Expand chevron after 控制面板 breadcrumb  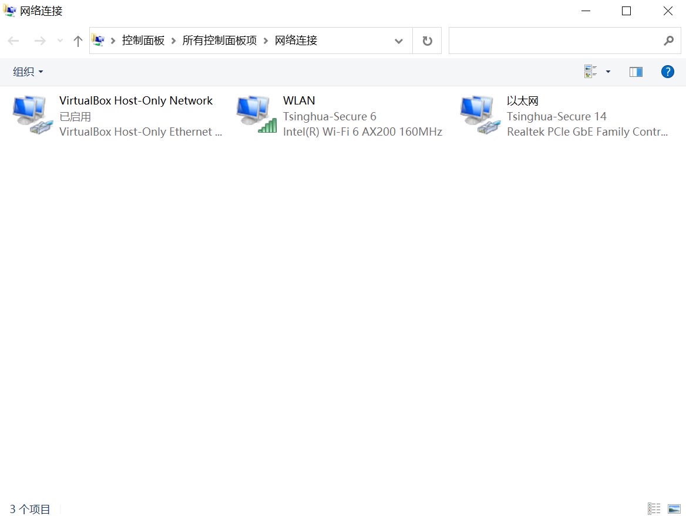tap(173, 41)
